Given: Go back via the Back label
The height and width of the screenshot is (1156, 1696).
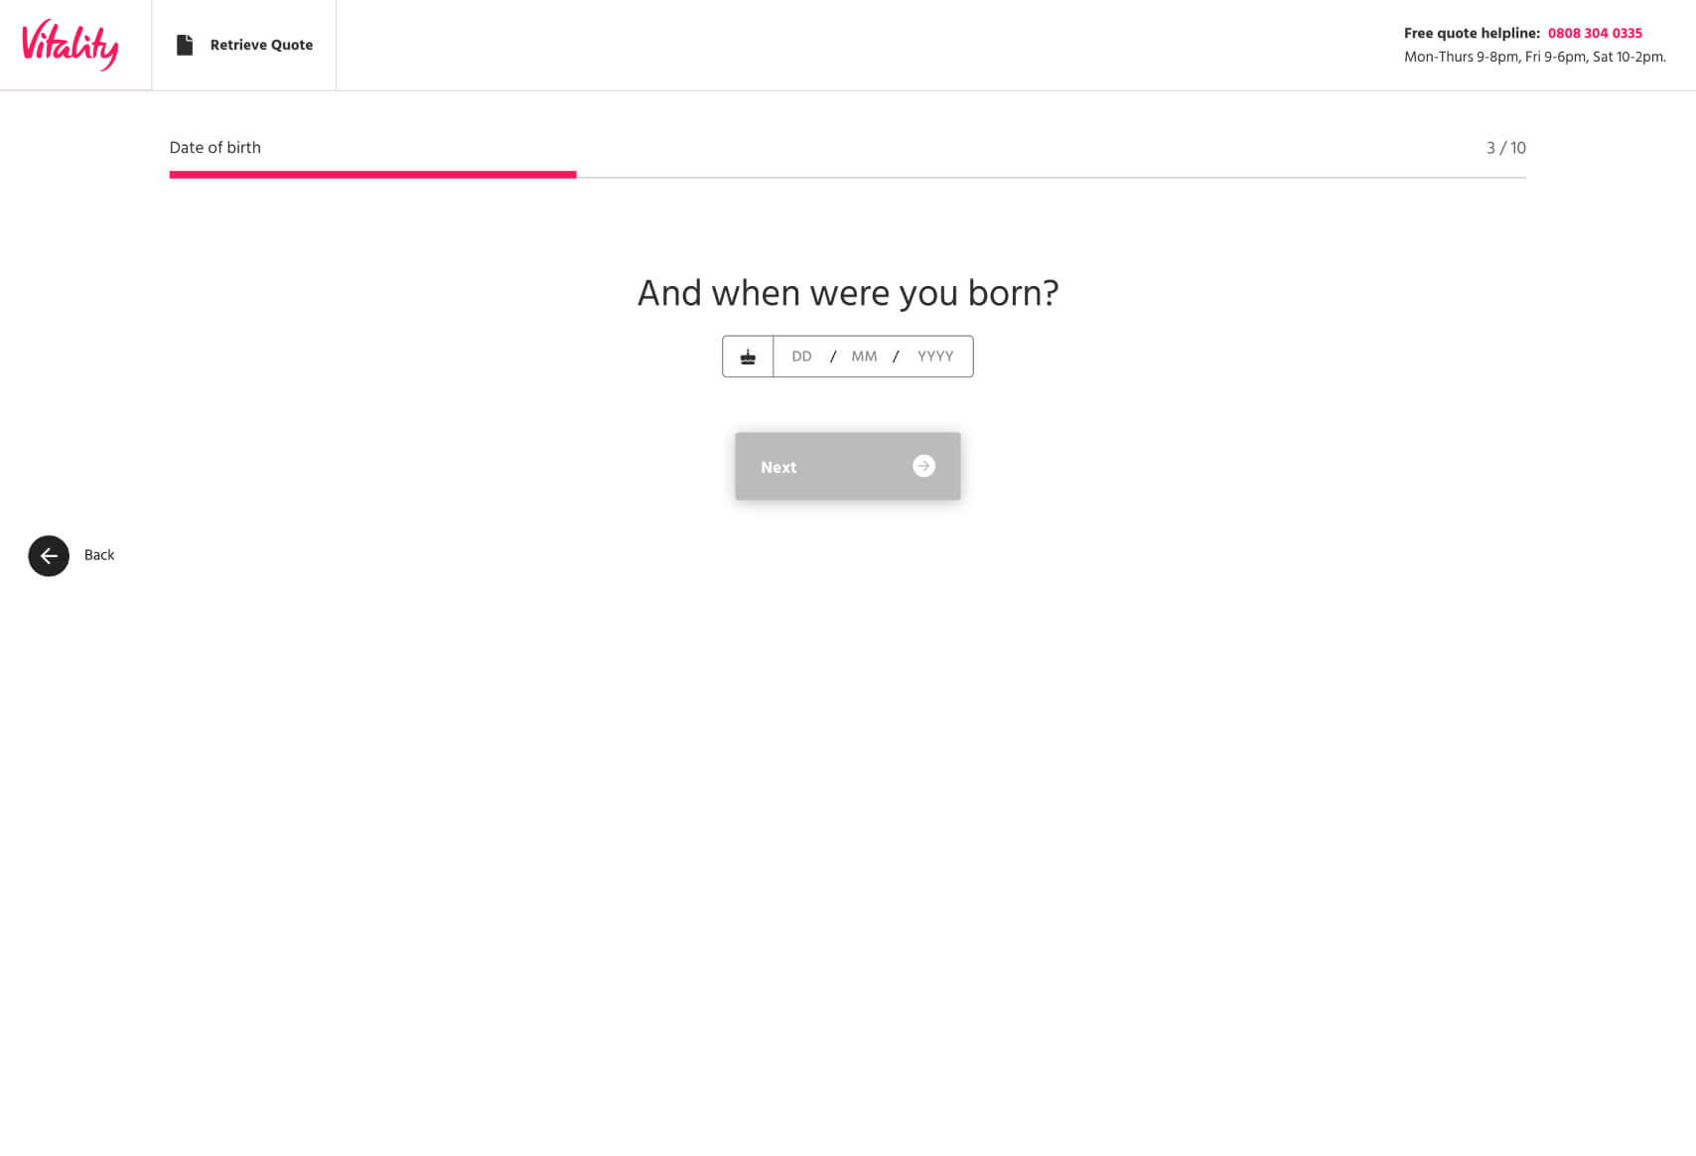Looking at the screenshot, I should (99, 555).
